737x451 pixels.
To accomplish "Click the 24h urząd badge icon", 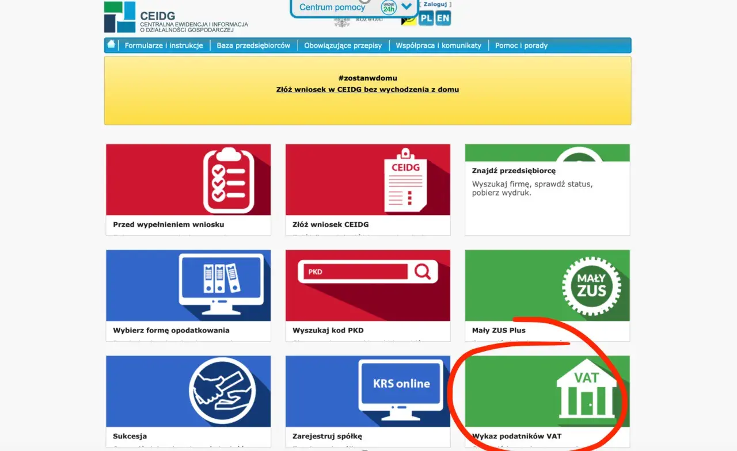I will [x=389, y=7].
